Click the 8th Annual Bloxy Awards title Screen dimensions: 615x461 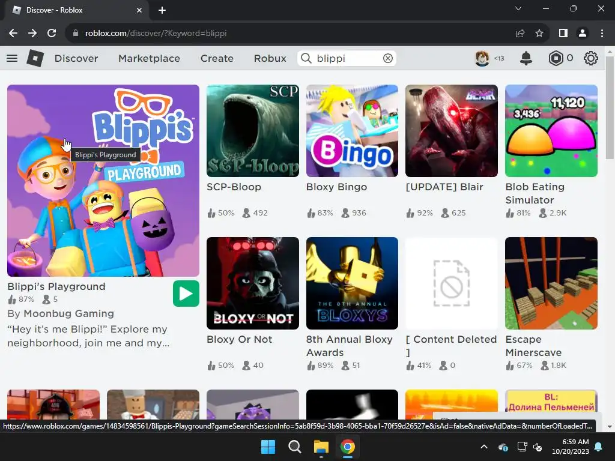(x=349, y=346)
